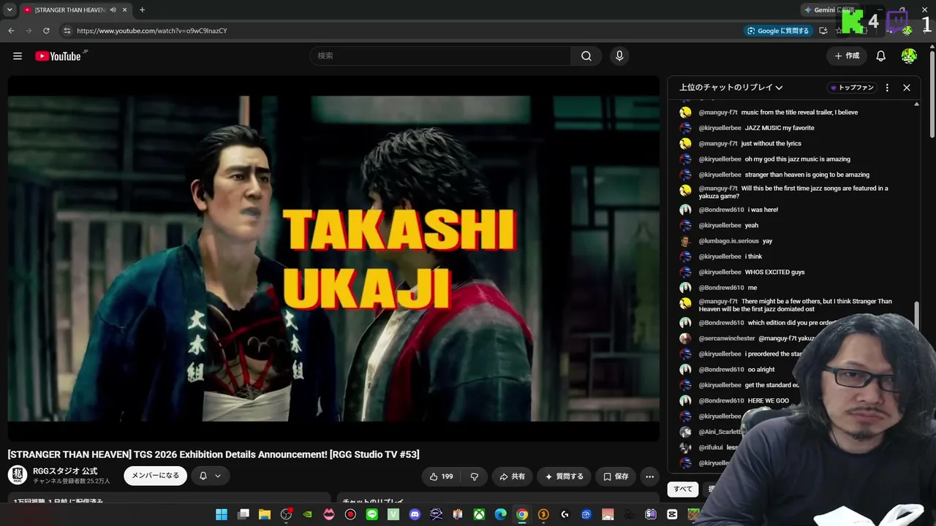
Task: Open the YouTube guide hamburger menu
Action: 18,56
